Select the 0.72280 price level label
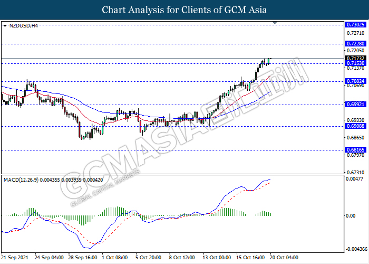369x264 pixels. click(x=355, y=44)
